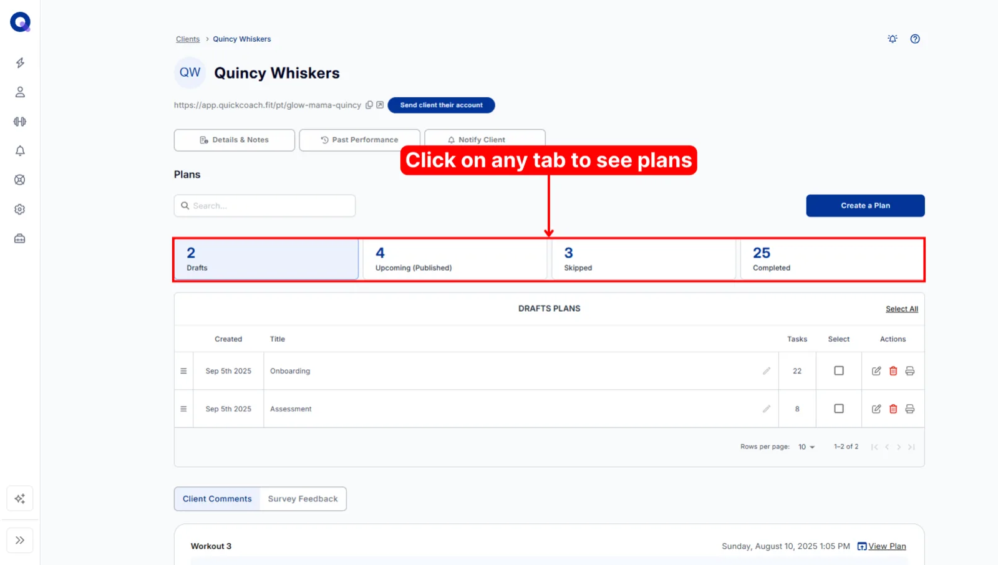The width and height of the screenshot is (998, 565).
Task: Edit the Assessment plan title pencil
Action: click(x=767, y=409)
